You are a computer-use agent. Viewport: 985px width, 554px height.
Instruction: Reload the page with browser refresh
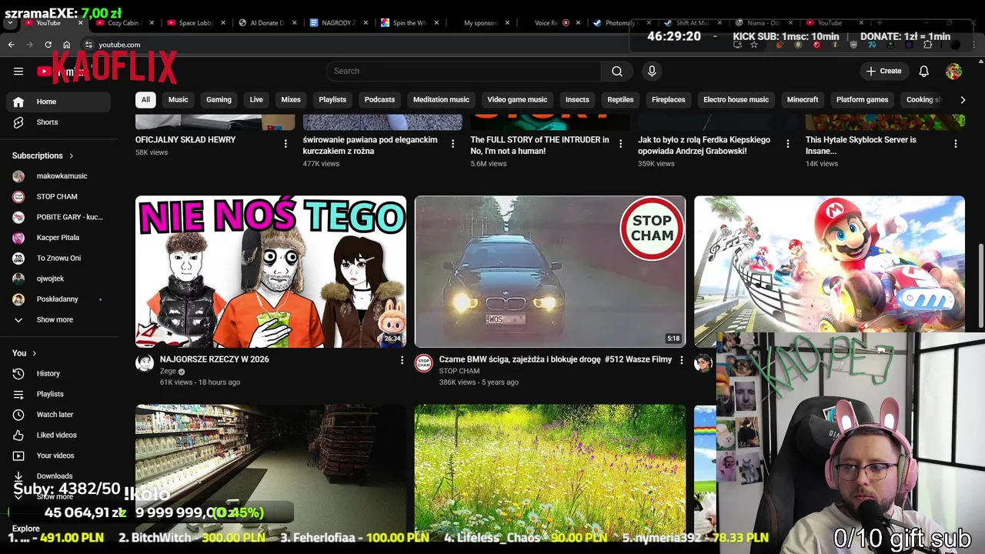pos(48,45)
